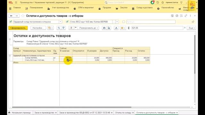Open print preview icon
The image size is (205, 115).
109,28
